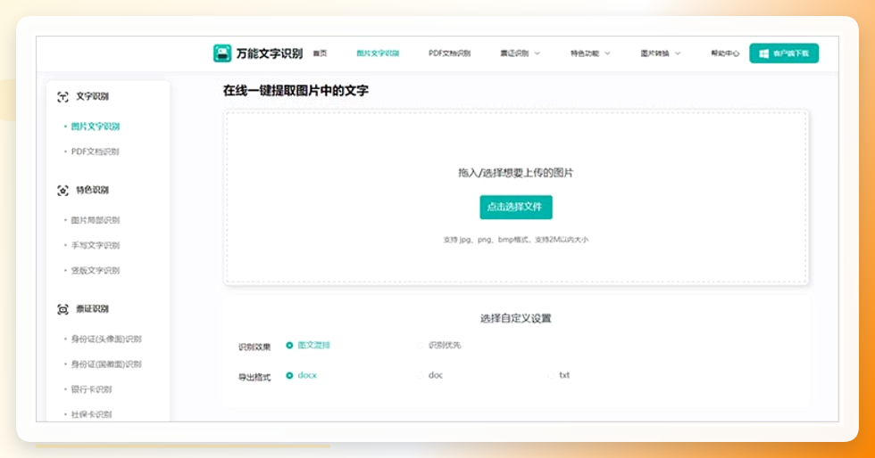Click the 特色识别 section heading
Viewport: 875px width, 458px height.
pos(92,190)
